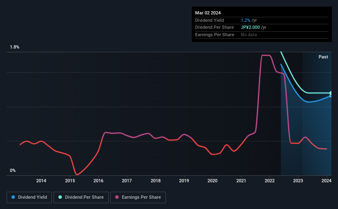Screen dimensions: 338x209
Task: Toggle the Dividend Yield legend series
Action: coord(29,197)
